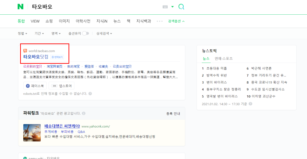Switch to the VIEW tab
Image resolution: width=307 pixels, height=159 pixels.
click(35, 21)
